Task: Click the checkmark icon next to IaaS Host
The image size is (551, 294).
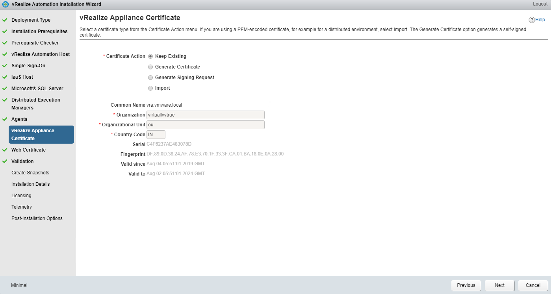Action: [5, 77]
